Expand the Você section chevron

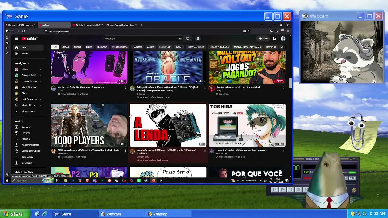pyautogui.click(x=22, y=121)
